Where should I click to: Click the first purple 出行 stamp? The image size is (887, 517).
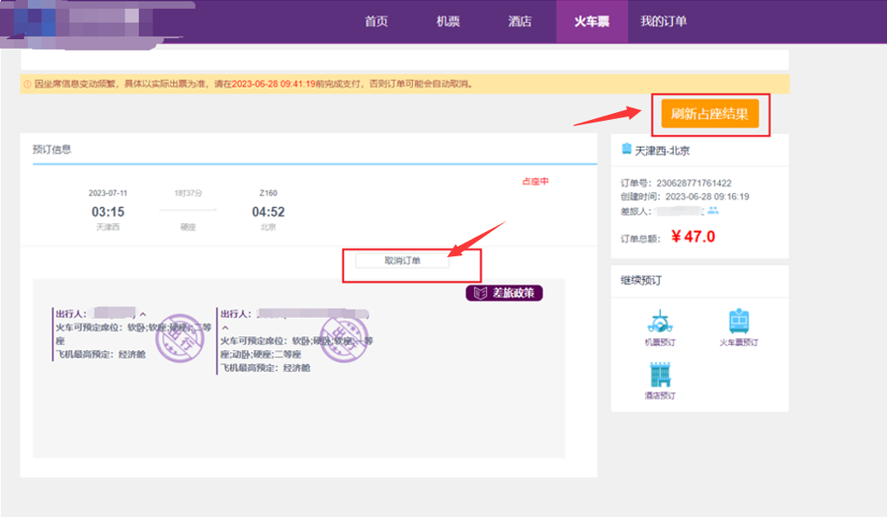179,332
